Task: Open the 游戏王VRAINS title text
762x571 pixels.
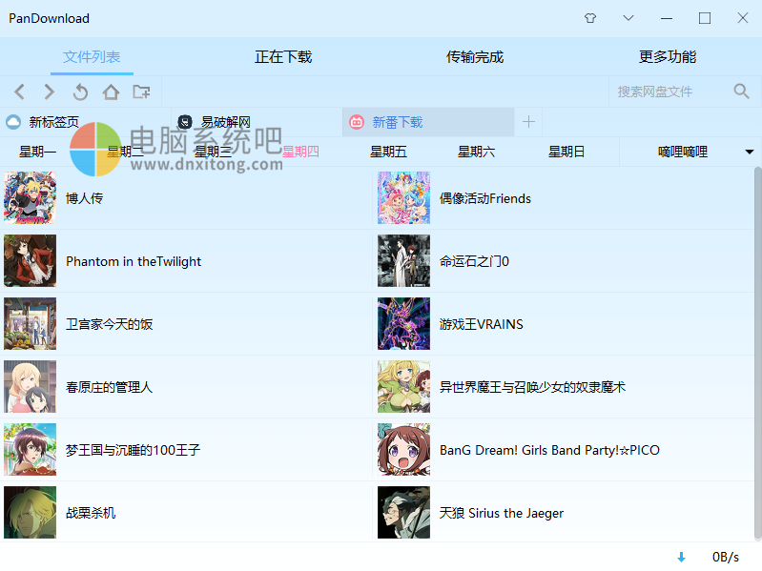Action: point(481,324)
